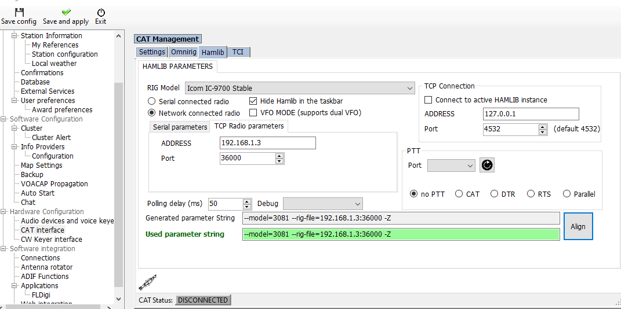Switch to the Omnirig tab
The width and height of the screenshot is (621, 309).
tap(183, 52)
